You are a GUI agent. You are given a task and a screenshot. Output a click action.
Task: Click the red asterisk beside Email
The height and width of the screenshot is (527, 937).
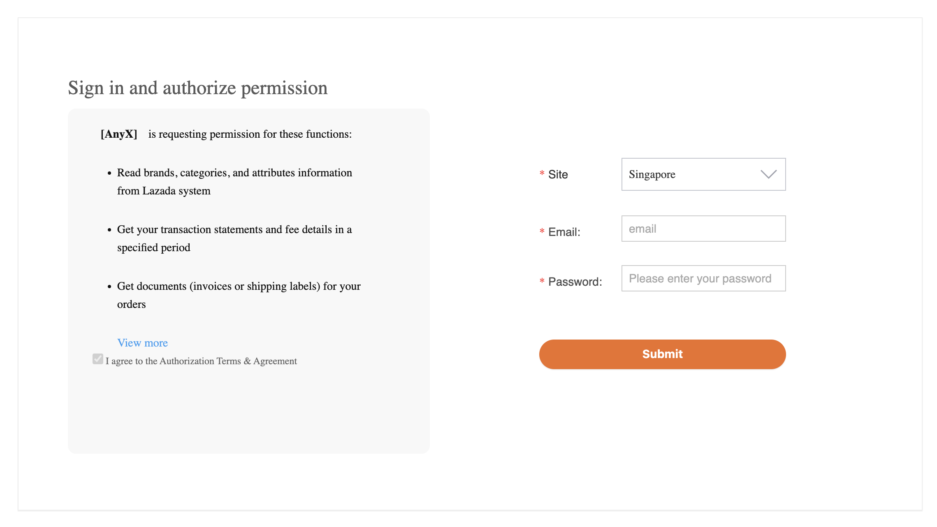coord(542,231)
